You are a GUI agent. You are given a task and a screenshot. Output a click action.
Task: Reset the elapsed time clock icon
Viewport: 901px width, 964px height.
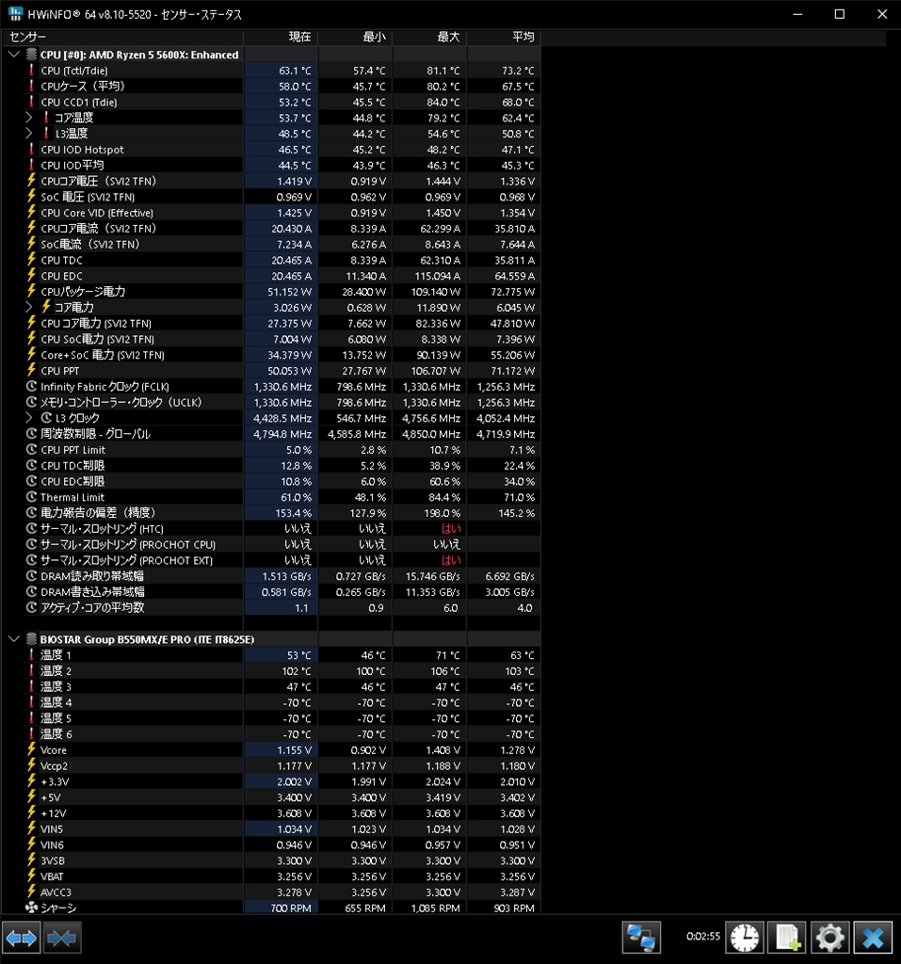pos(745,939)
